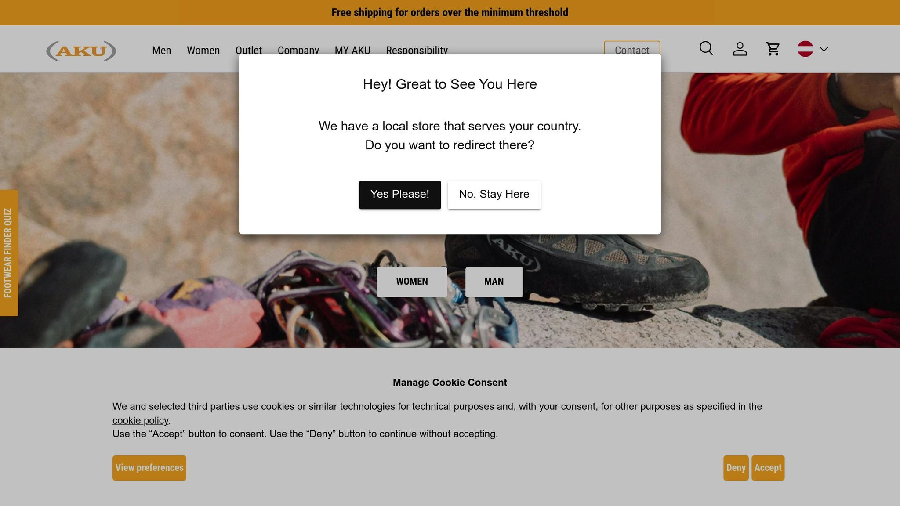Choose No, Stay Here

[x=494, y=195]
